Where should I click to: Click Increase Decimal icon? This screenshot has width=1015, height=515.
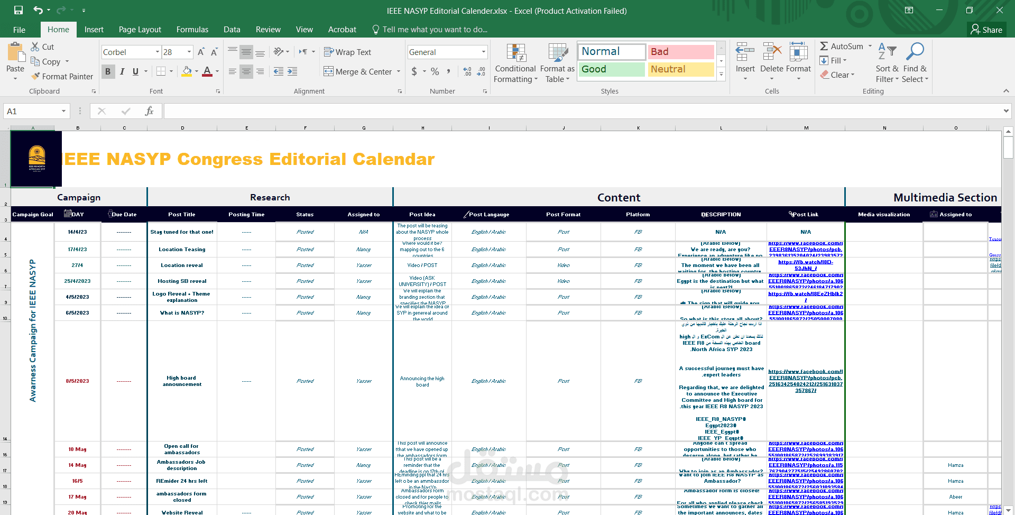pyautogui.click(x=467, y=71)
